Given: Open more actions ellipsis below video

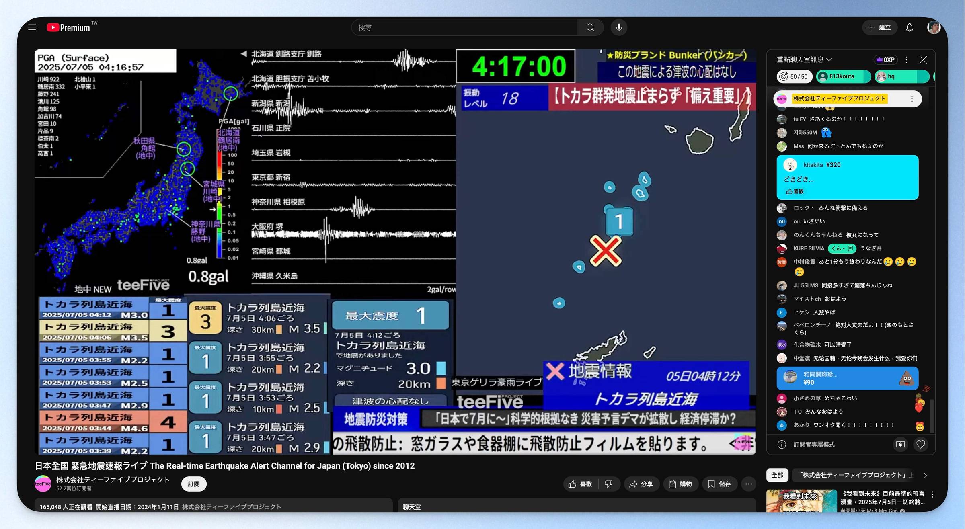Looking at the screenshot, I should point(748,484).
